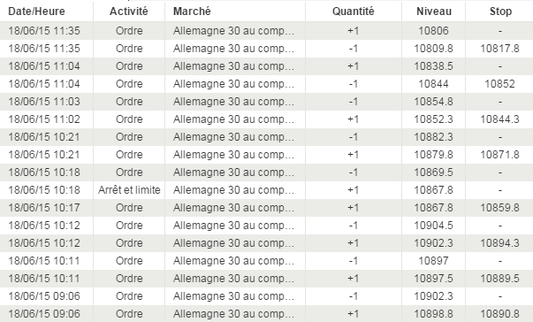The width and height of the screenshot is (533, 322).
Task: Select the level cell 10869.5
Action: coord(433,172)
